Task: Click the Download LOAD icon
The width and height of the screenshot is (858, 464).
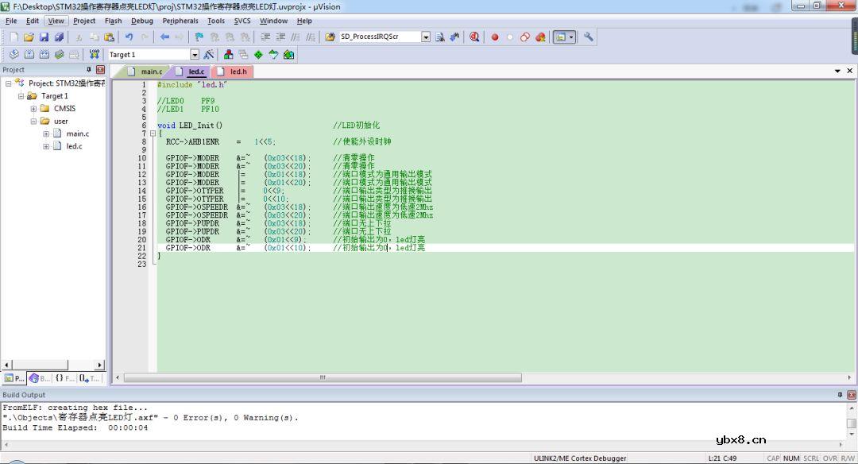Action: click(x=95, y=55)
